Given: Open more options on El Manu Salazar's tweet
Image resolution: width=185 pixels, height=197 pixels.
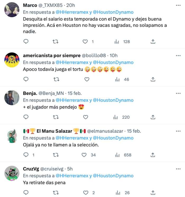Looking at the screenshot, I should [178, 131].
